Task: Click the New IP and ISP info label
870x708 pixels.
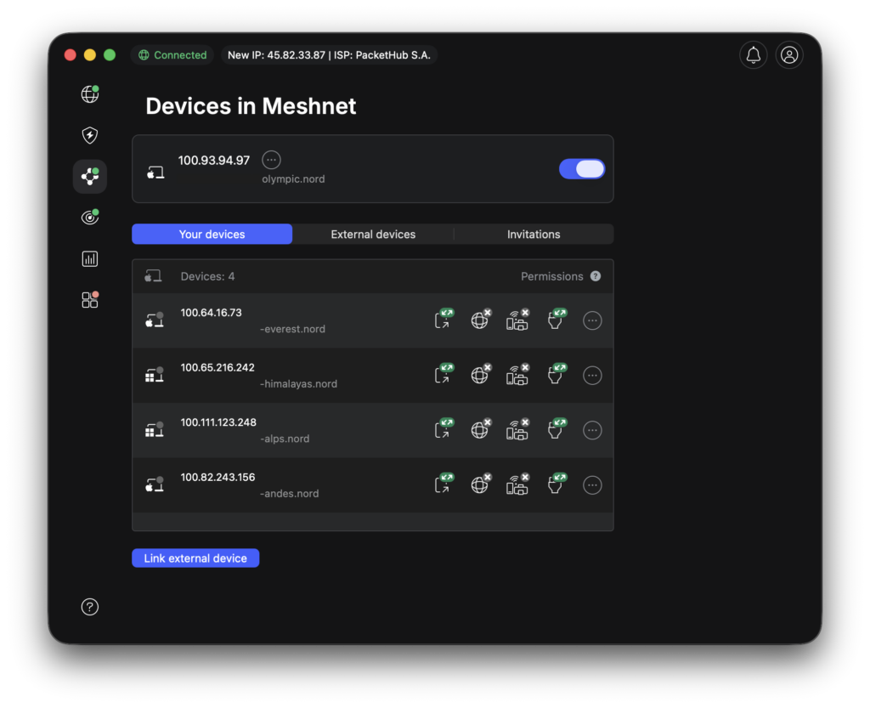Action: click(329, 55)
